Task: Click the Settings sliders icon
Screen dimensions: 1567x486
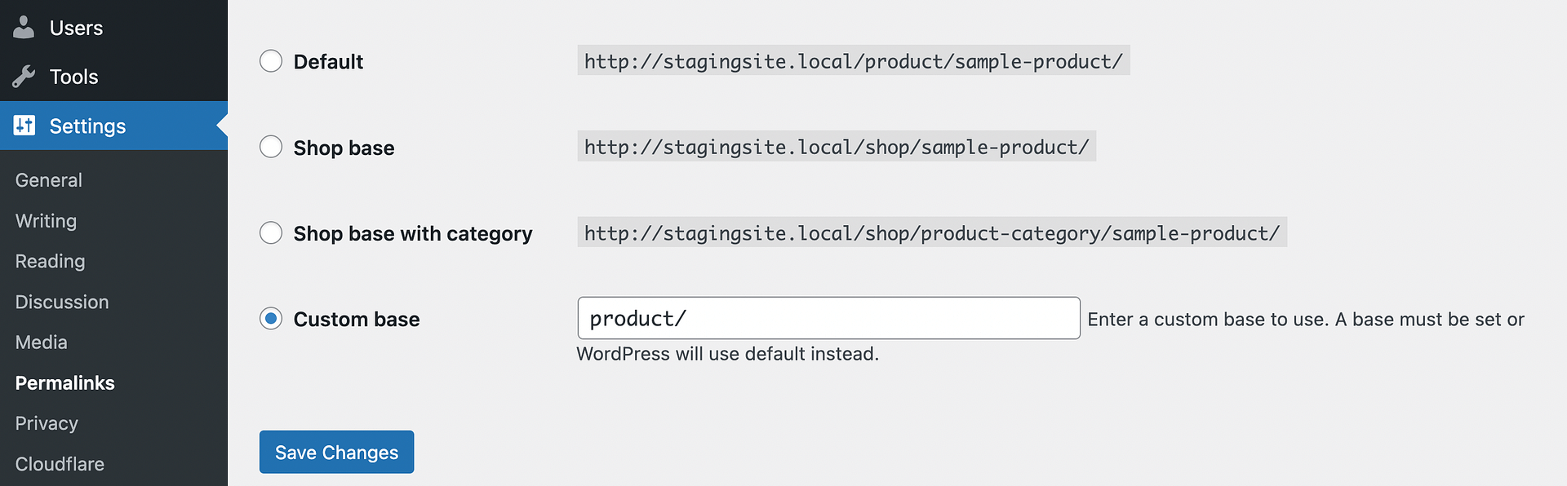Action: click(24, 126)
